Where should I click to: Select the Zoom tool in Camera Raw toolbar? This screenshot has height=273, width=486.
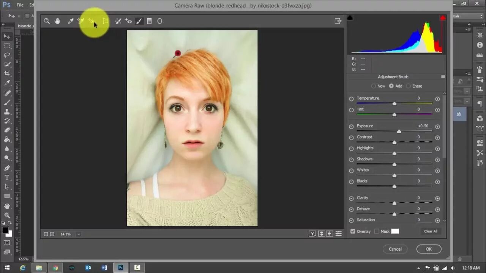tap(47, 21)
